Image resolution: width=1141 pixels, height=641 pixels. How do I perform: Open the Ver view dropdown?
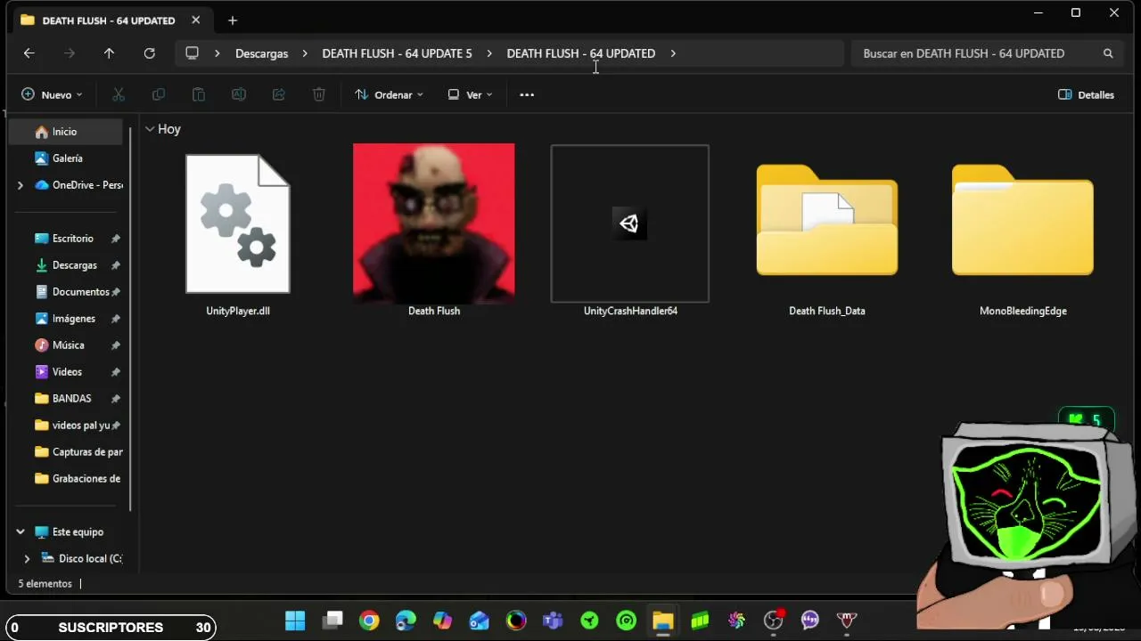coord(470,94)
